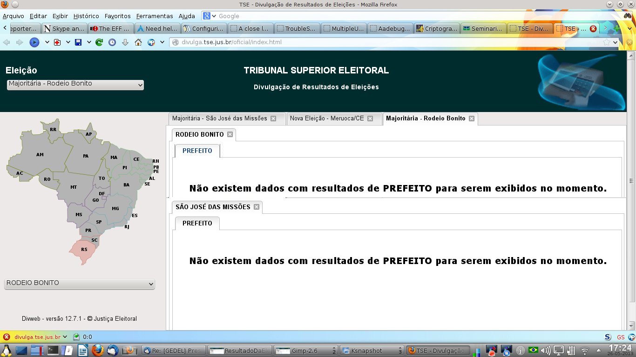Click the volume speaker tray icon
Viewport: 636px width, 357px height.
(x=546, y=350)
